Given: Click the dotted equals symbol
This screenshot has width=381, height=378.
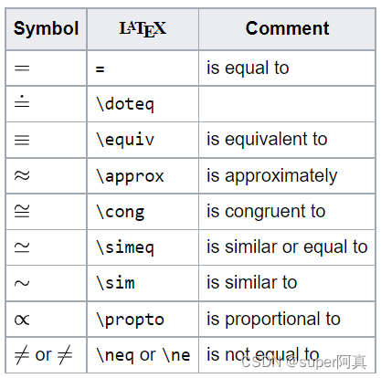Looking at the screenshot, I should pyautogui.click(x=22, y=101).
